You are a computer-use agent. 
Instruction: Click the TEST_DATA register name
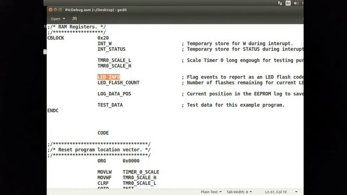110,105
